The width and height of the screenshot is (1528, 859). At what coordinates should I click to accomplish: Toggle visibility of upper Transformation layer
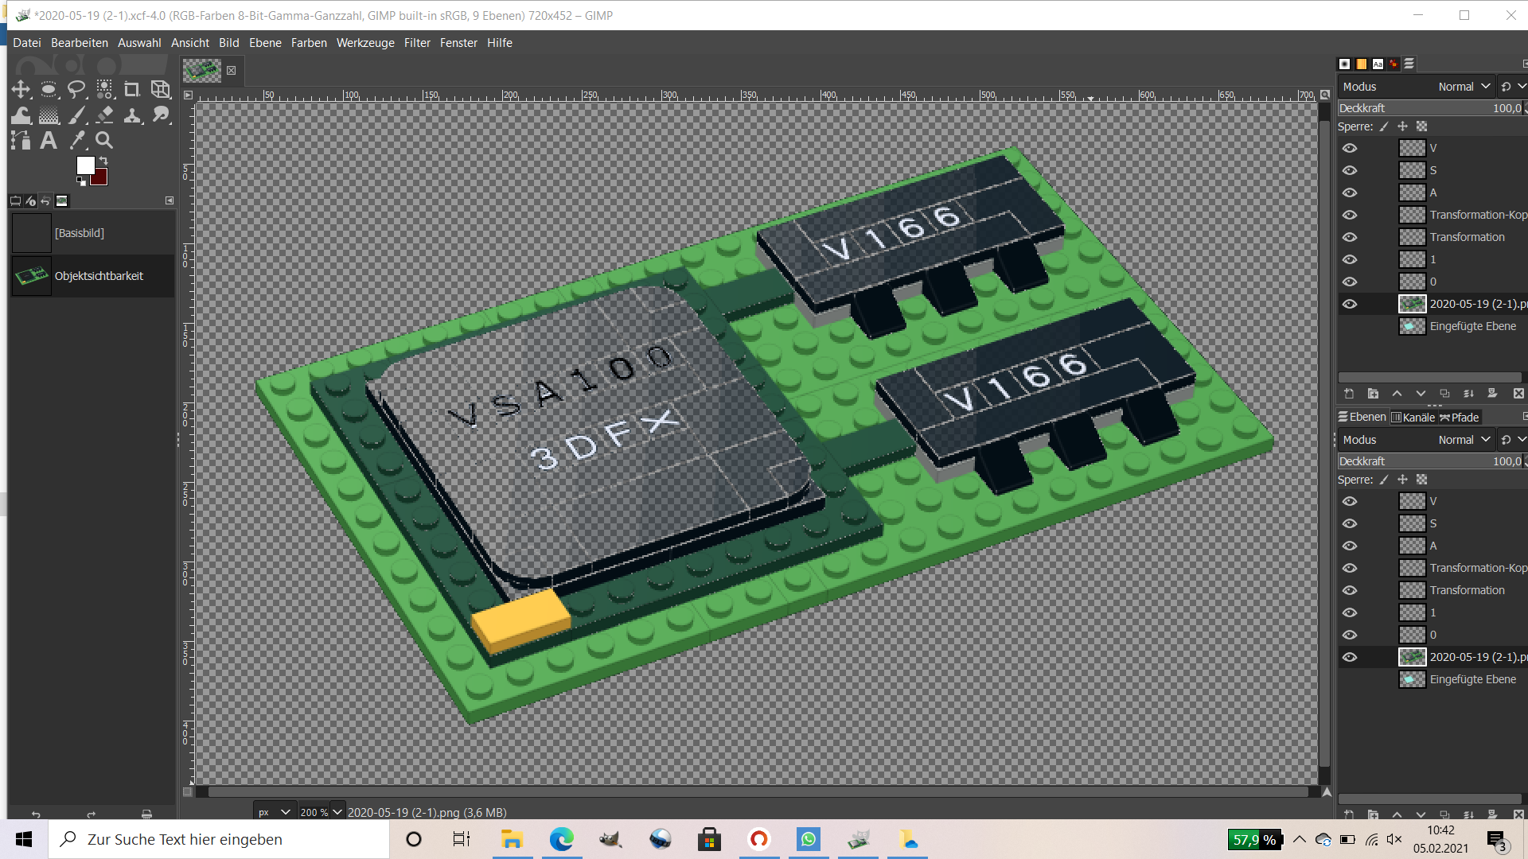point(1350,237)
